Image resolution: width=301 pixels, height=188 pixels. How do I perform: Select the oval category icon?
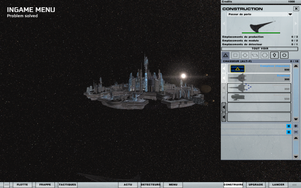click(284, 55)
